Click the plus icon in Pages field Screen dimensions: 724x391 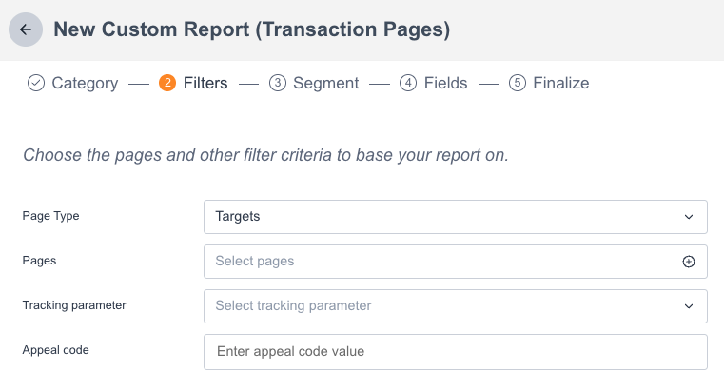(689, 262)
